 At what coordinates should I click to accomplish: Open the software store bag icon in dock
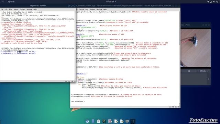99,121
